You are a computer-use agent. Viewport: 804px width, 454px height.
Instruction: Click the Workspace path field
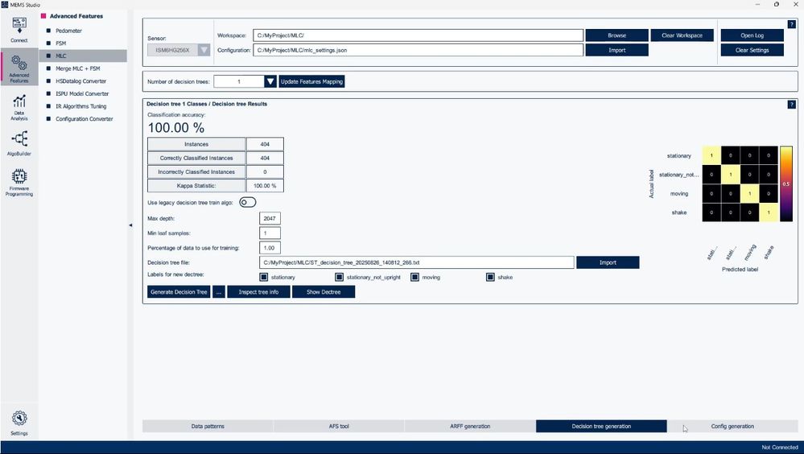tap(418, 35)
